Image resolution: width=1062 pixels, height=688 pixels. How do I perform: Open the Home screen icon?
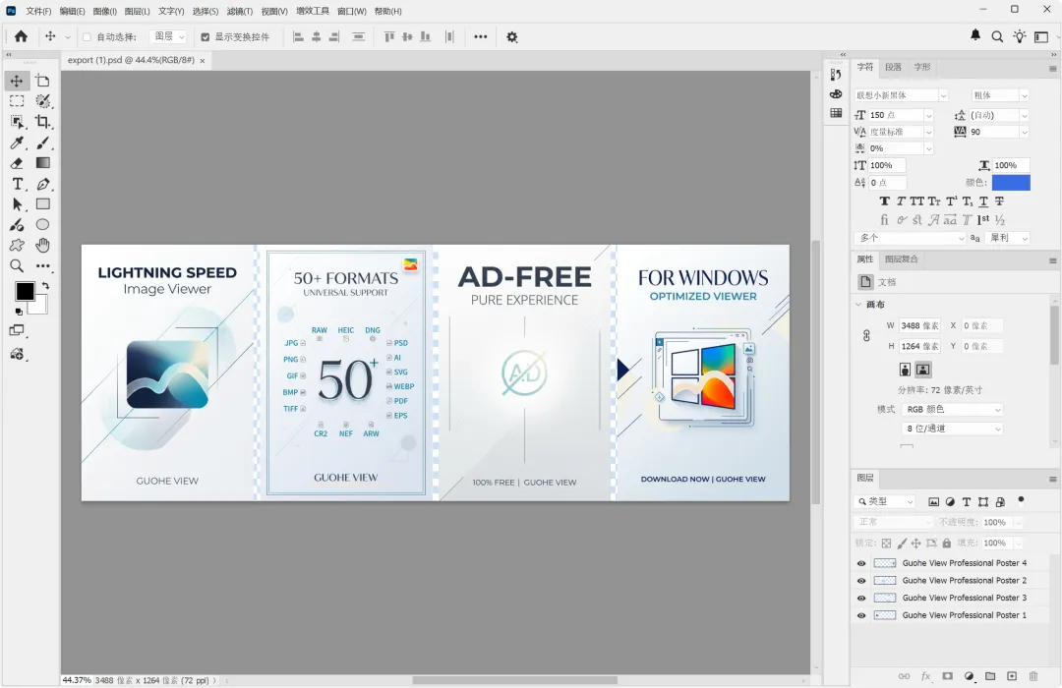[x=21, y=36]
